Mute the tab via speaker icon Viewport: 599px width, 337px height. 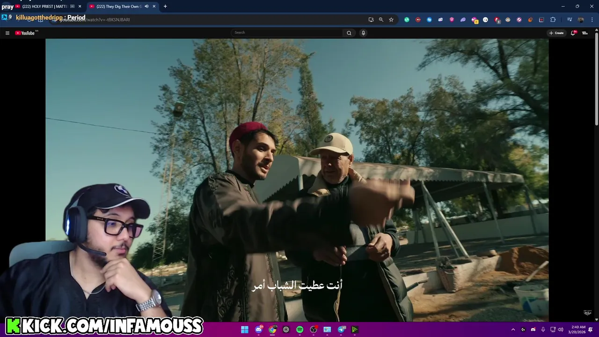pyautogui.click(x=146, y=7)
